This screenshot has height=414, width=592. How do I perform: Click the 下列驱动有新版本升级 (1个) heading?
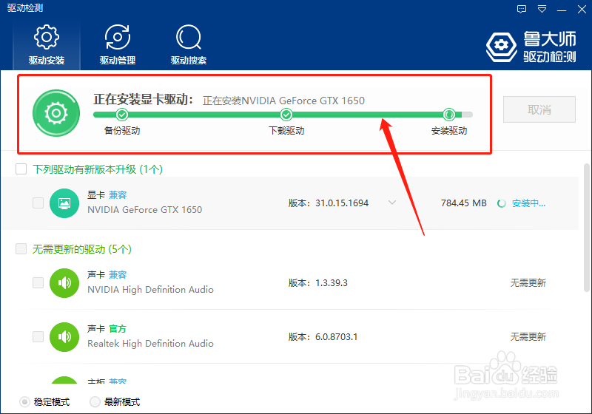click(x=98, y=169)
